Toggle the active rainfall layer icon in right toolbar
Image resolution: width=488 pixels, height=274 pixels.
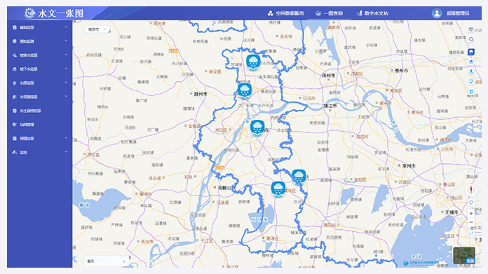(x=471, y=52)
